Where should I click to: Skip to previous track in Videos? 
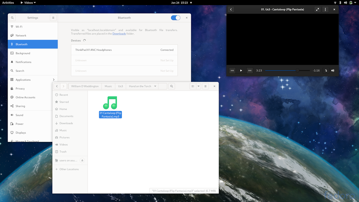coord(232,71)
